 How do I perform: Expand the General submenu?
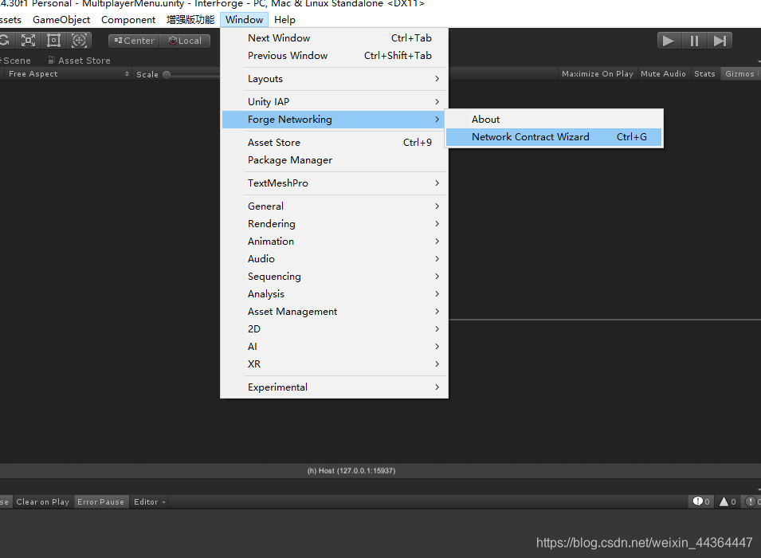(x=334, y=206)
